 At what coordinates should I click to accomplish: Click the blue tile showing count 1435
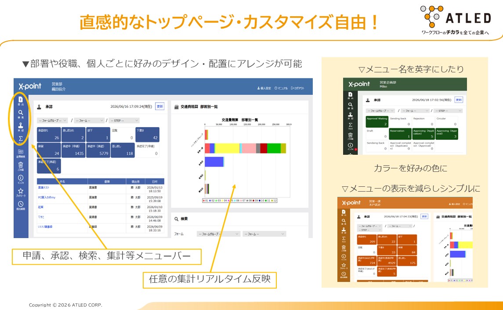tap(73, 150)
